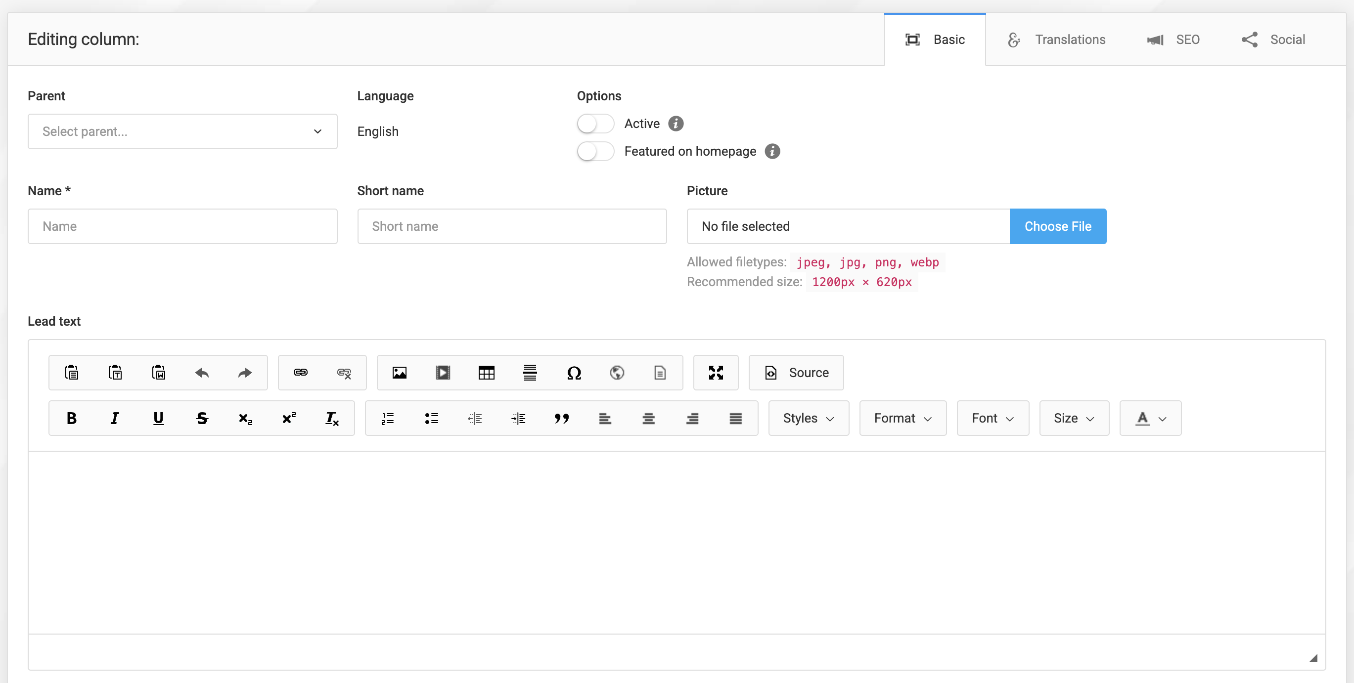1354x683 pixels.
Task: Insert an image via toolbar icon
Action: (400, 373)
